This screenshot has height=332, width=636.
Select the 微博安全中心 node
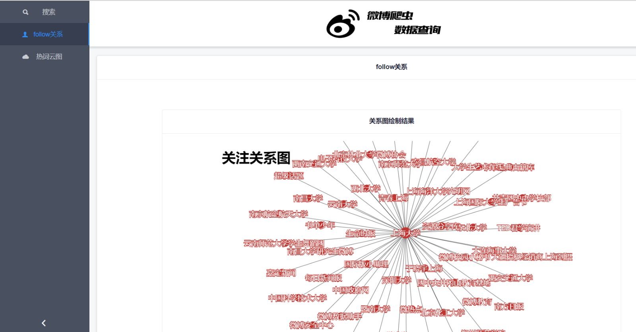click(x=312, y=325)
